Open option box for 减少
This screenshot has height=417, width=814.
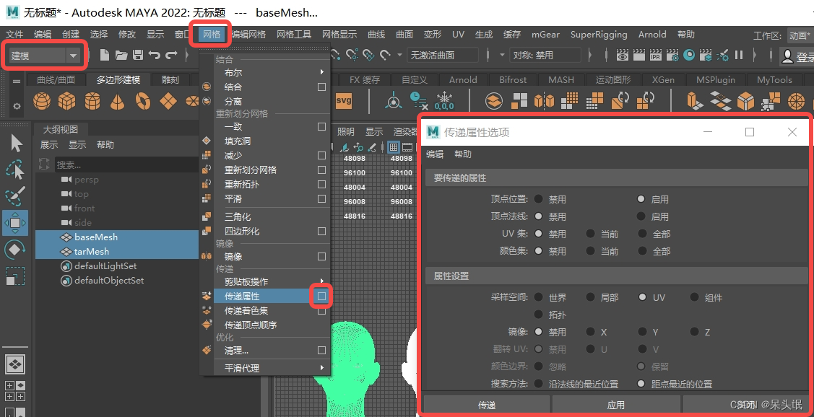click(322, 155)
